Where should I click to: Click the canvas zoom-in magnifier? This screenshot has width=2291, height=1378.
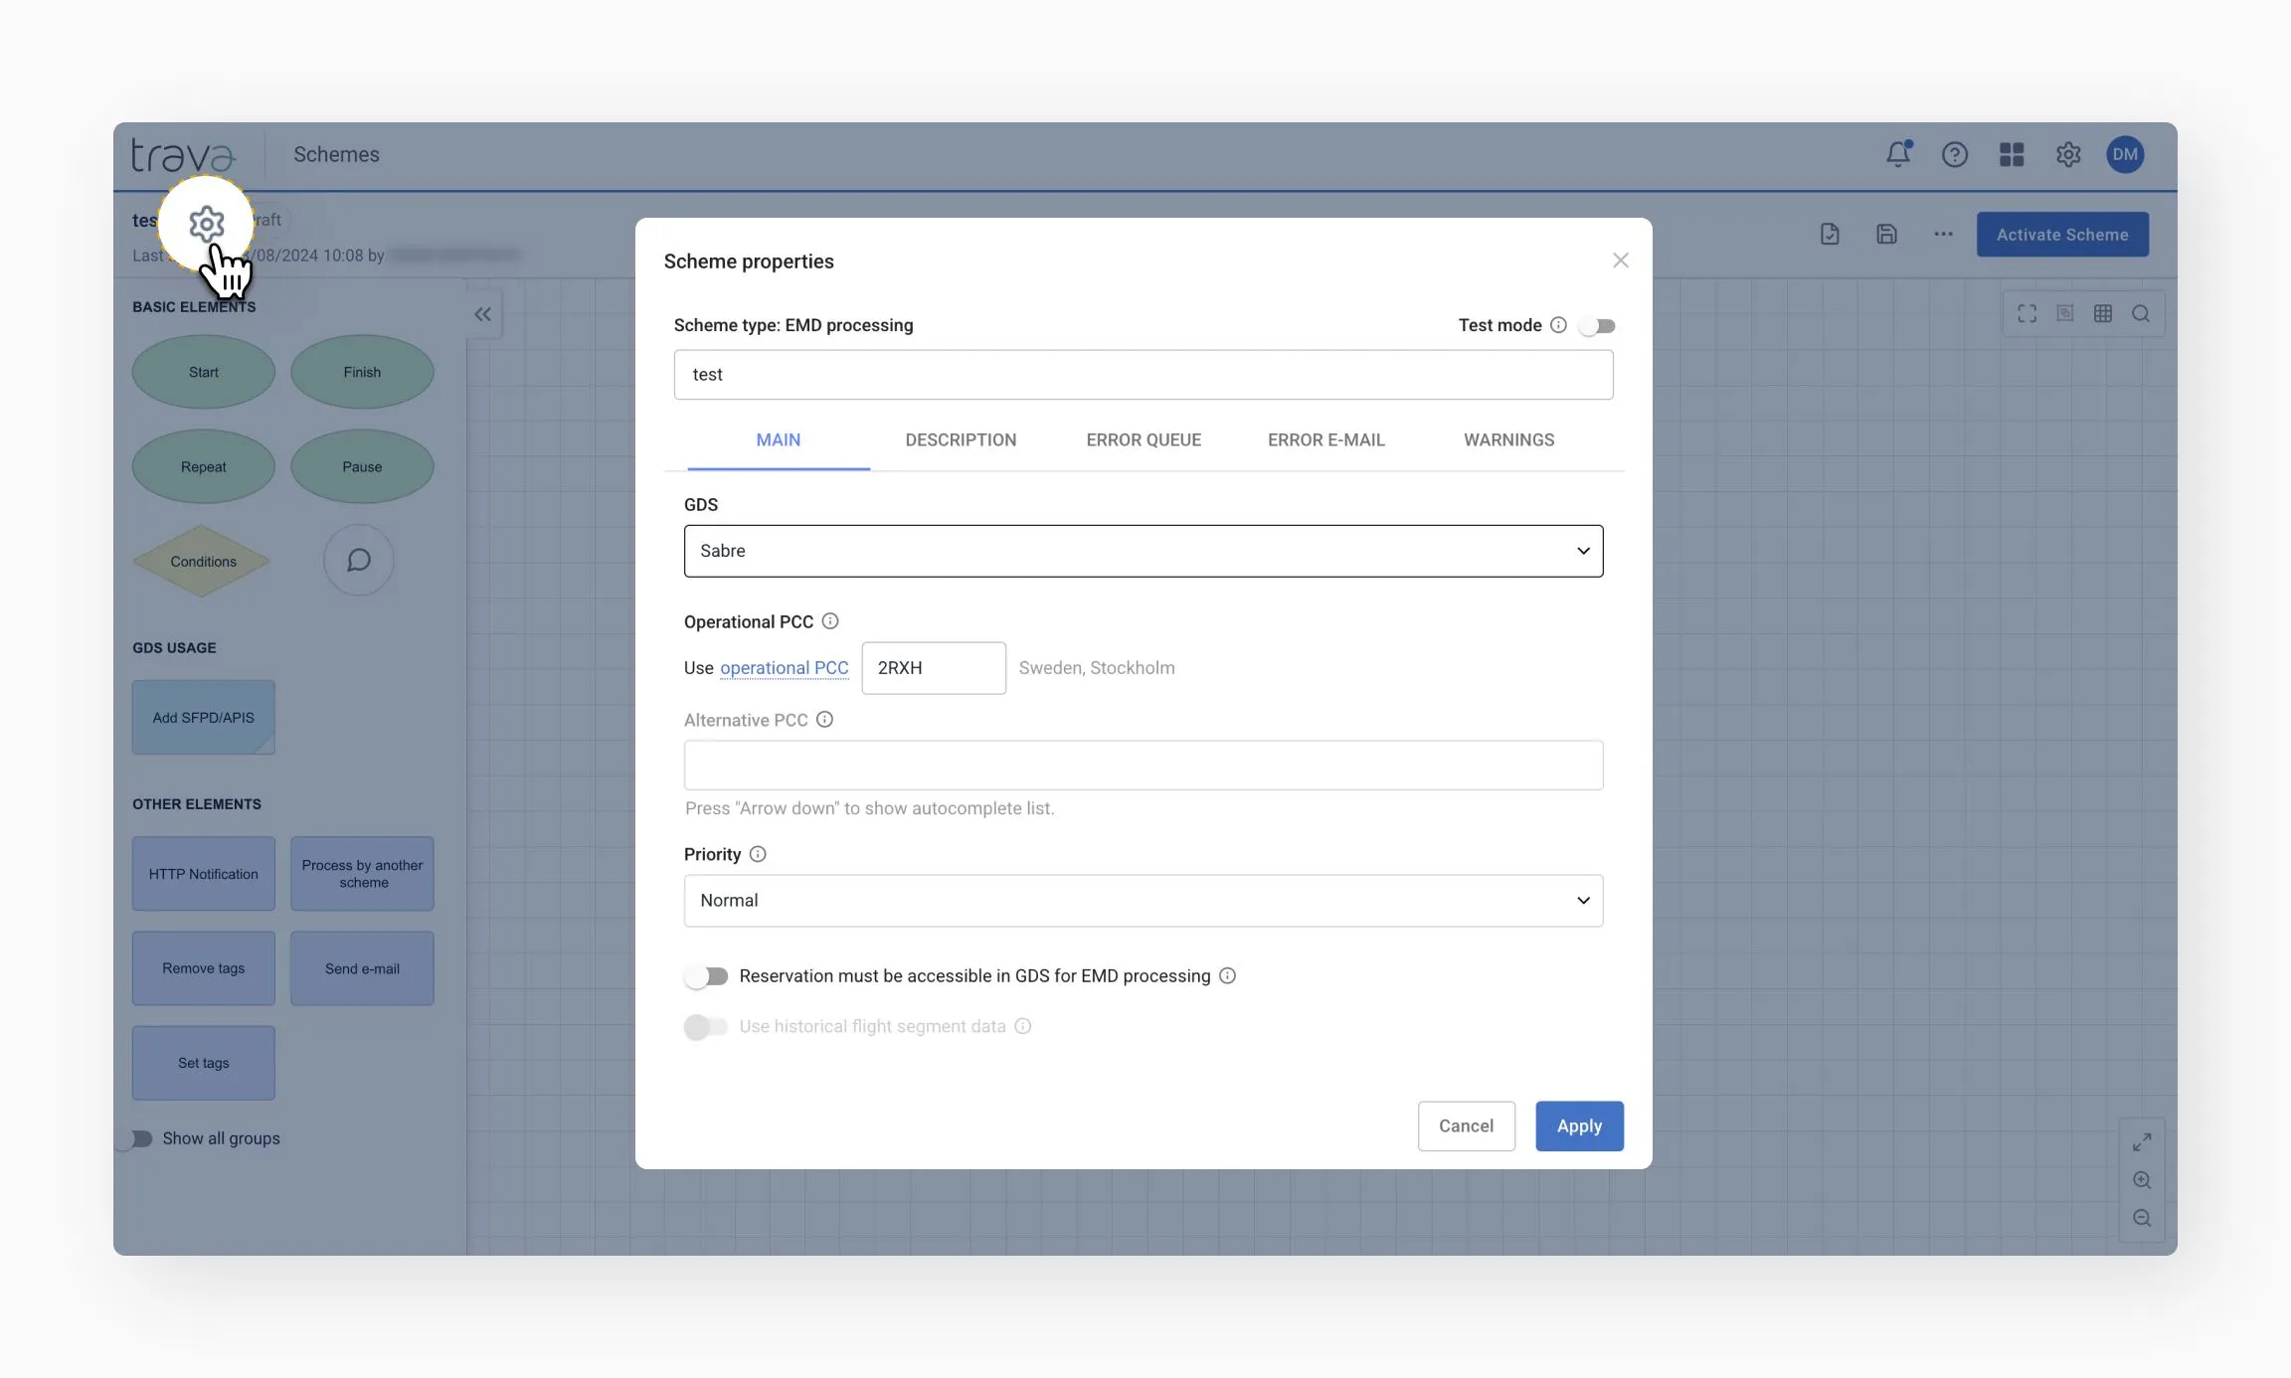[x=2142, y=1180]
